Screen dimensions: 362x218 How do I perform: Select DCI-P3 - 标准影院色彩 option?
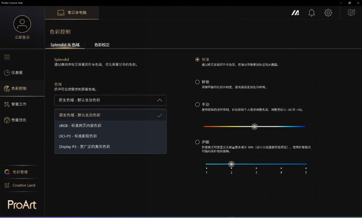[x=110, y=136]
